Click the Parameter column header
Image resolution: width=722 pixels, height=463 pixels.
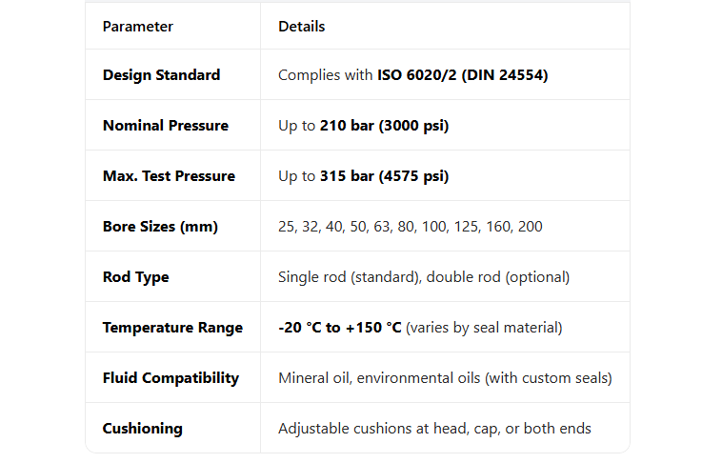(138, 27)
